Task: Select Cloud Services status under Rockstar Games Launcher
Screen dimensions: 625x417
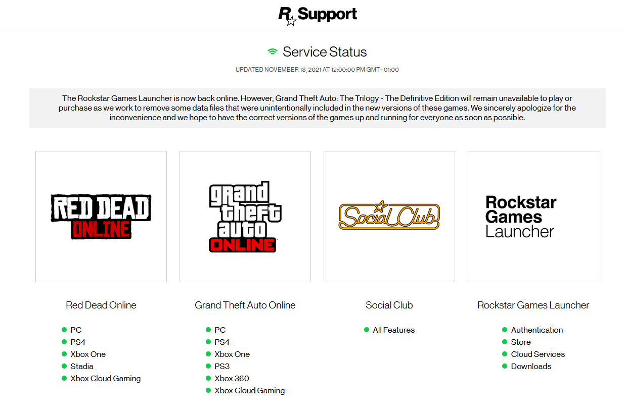Action: click(x=538, y=354)
